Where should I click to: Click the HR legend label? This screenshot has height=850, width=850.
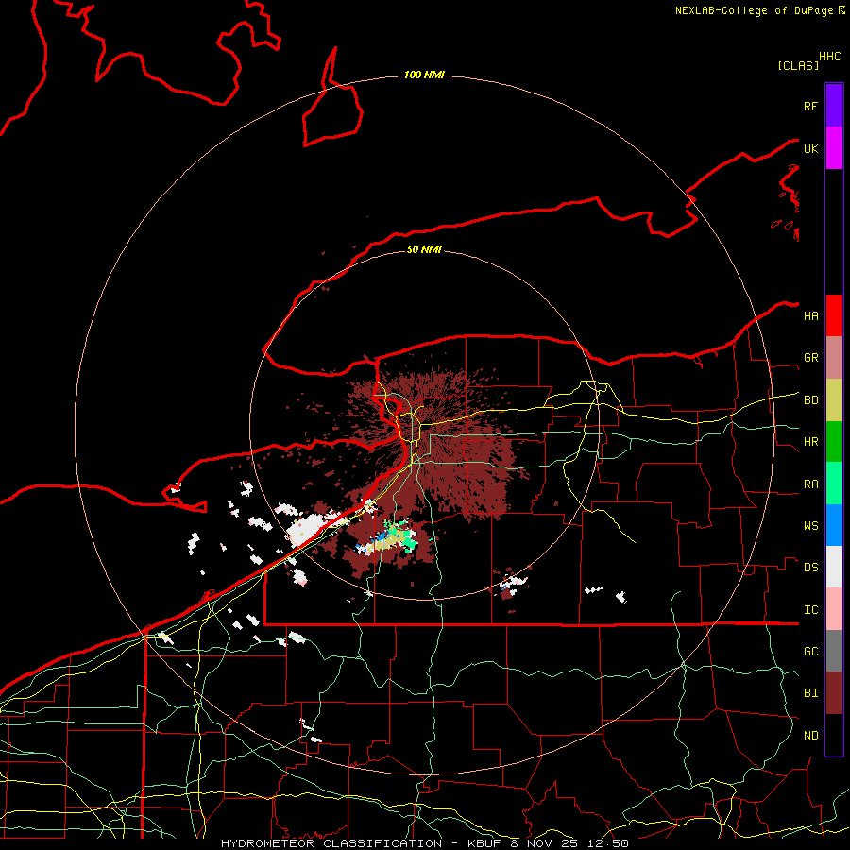pyautogui.click(x=810, y=442)
